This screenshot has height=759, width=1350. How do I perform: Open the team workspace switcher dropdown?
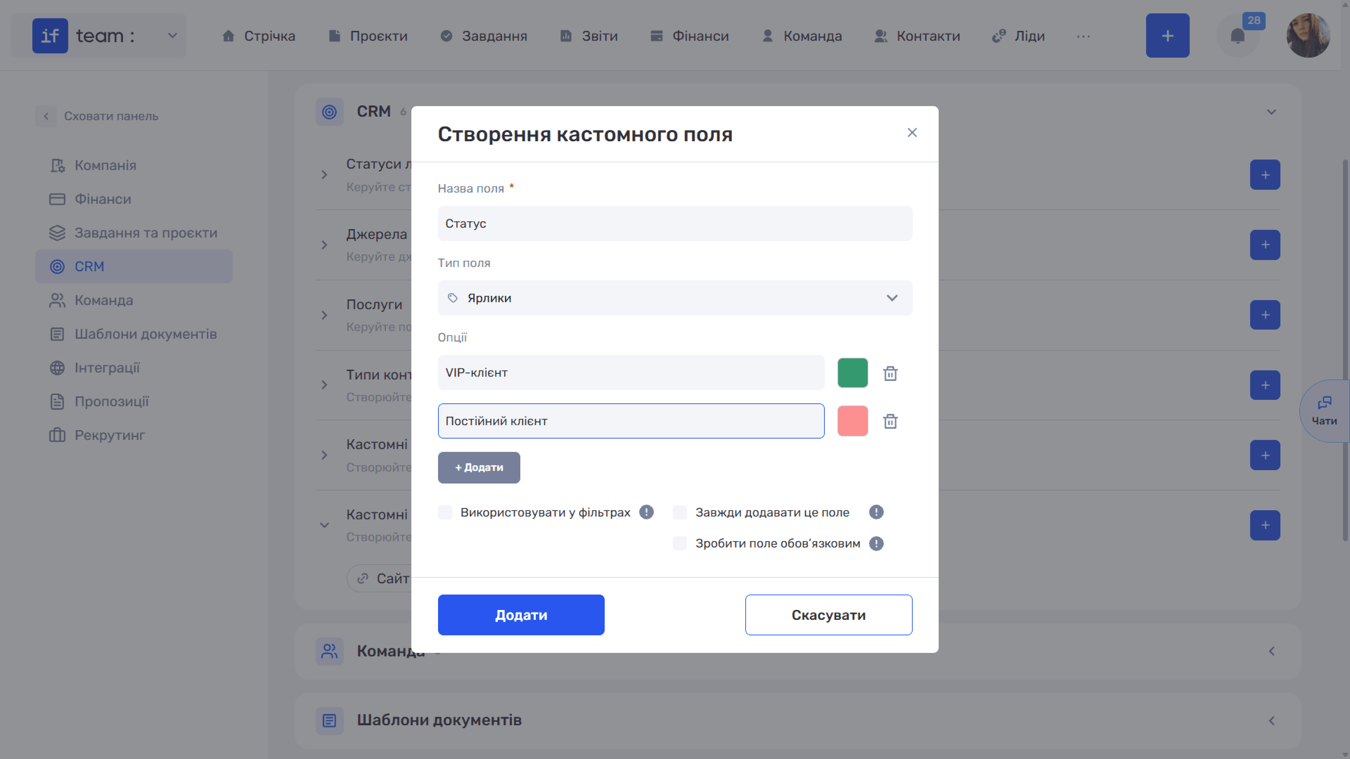(x=172, y=35)
